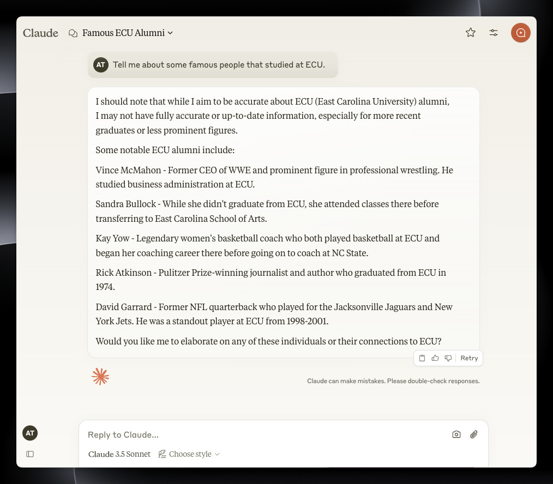The height and width of the screenshot is (484, 553).
Task: Expand the Famous ECU Alumni title dropdown
Action: click(x=127, y=33)
